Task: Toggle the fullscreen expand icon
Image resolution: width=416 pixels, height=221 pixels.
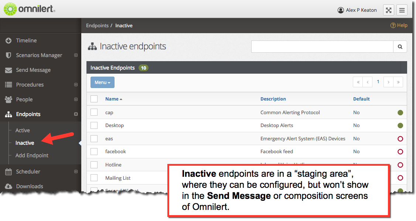Action: [x=388, y=10]
